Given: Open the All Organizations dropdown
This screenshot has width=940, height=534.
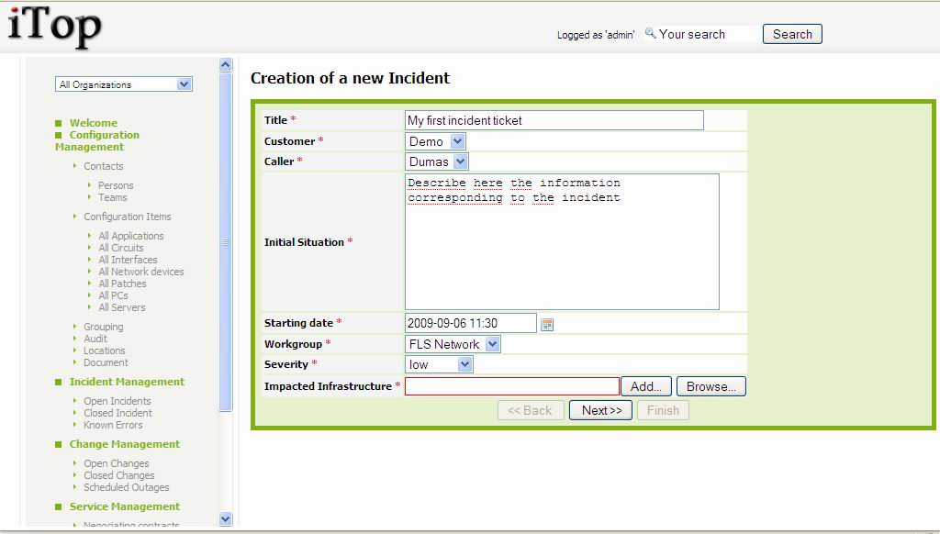Looking at the screenshot, I should [124, 84].
